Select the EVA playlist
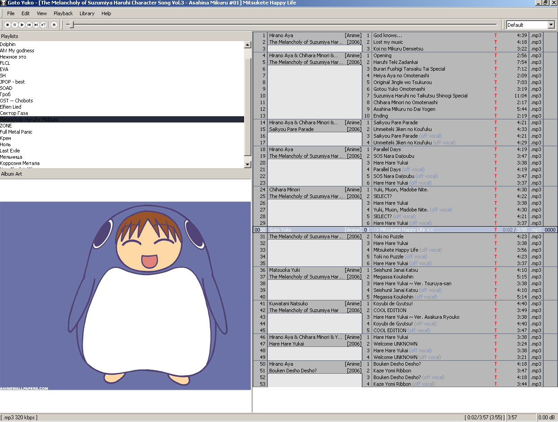 (122, 69)
